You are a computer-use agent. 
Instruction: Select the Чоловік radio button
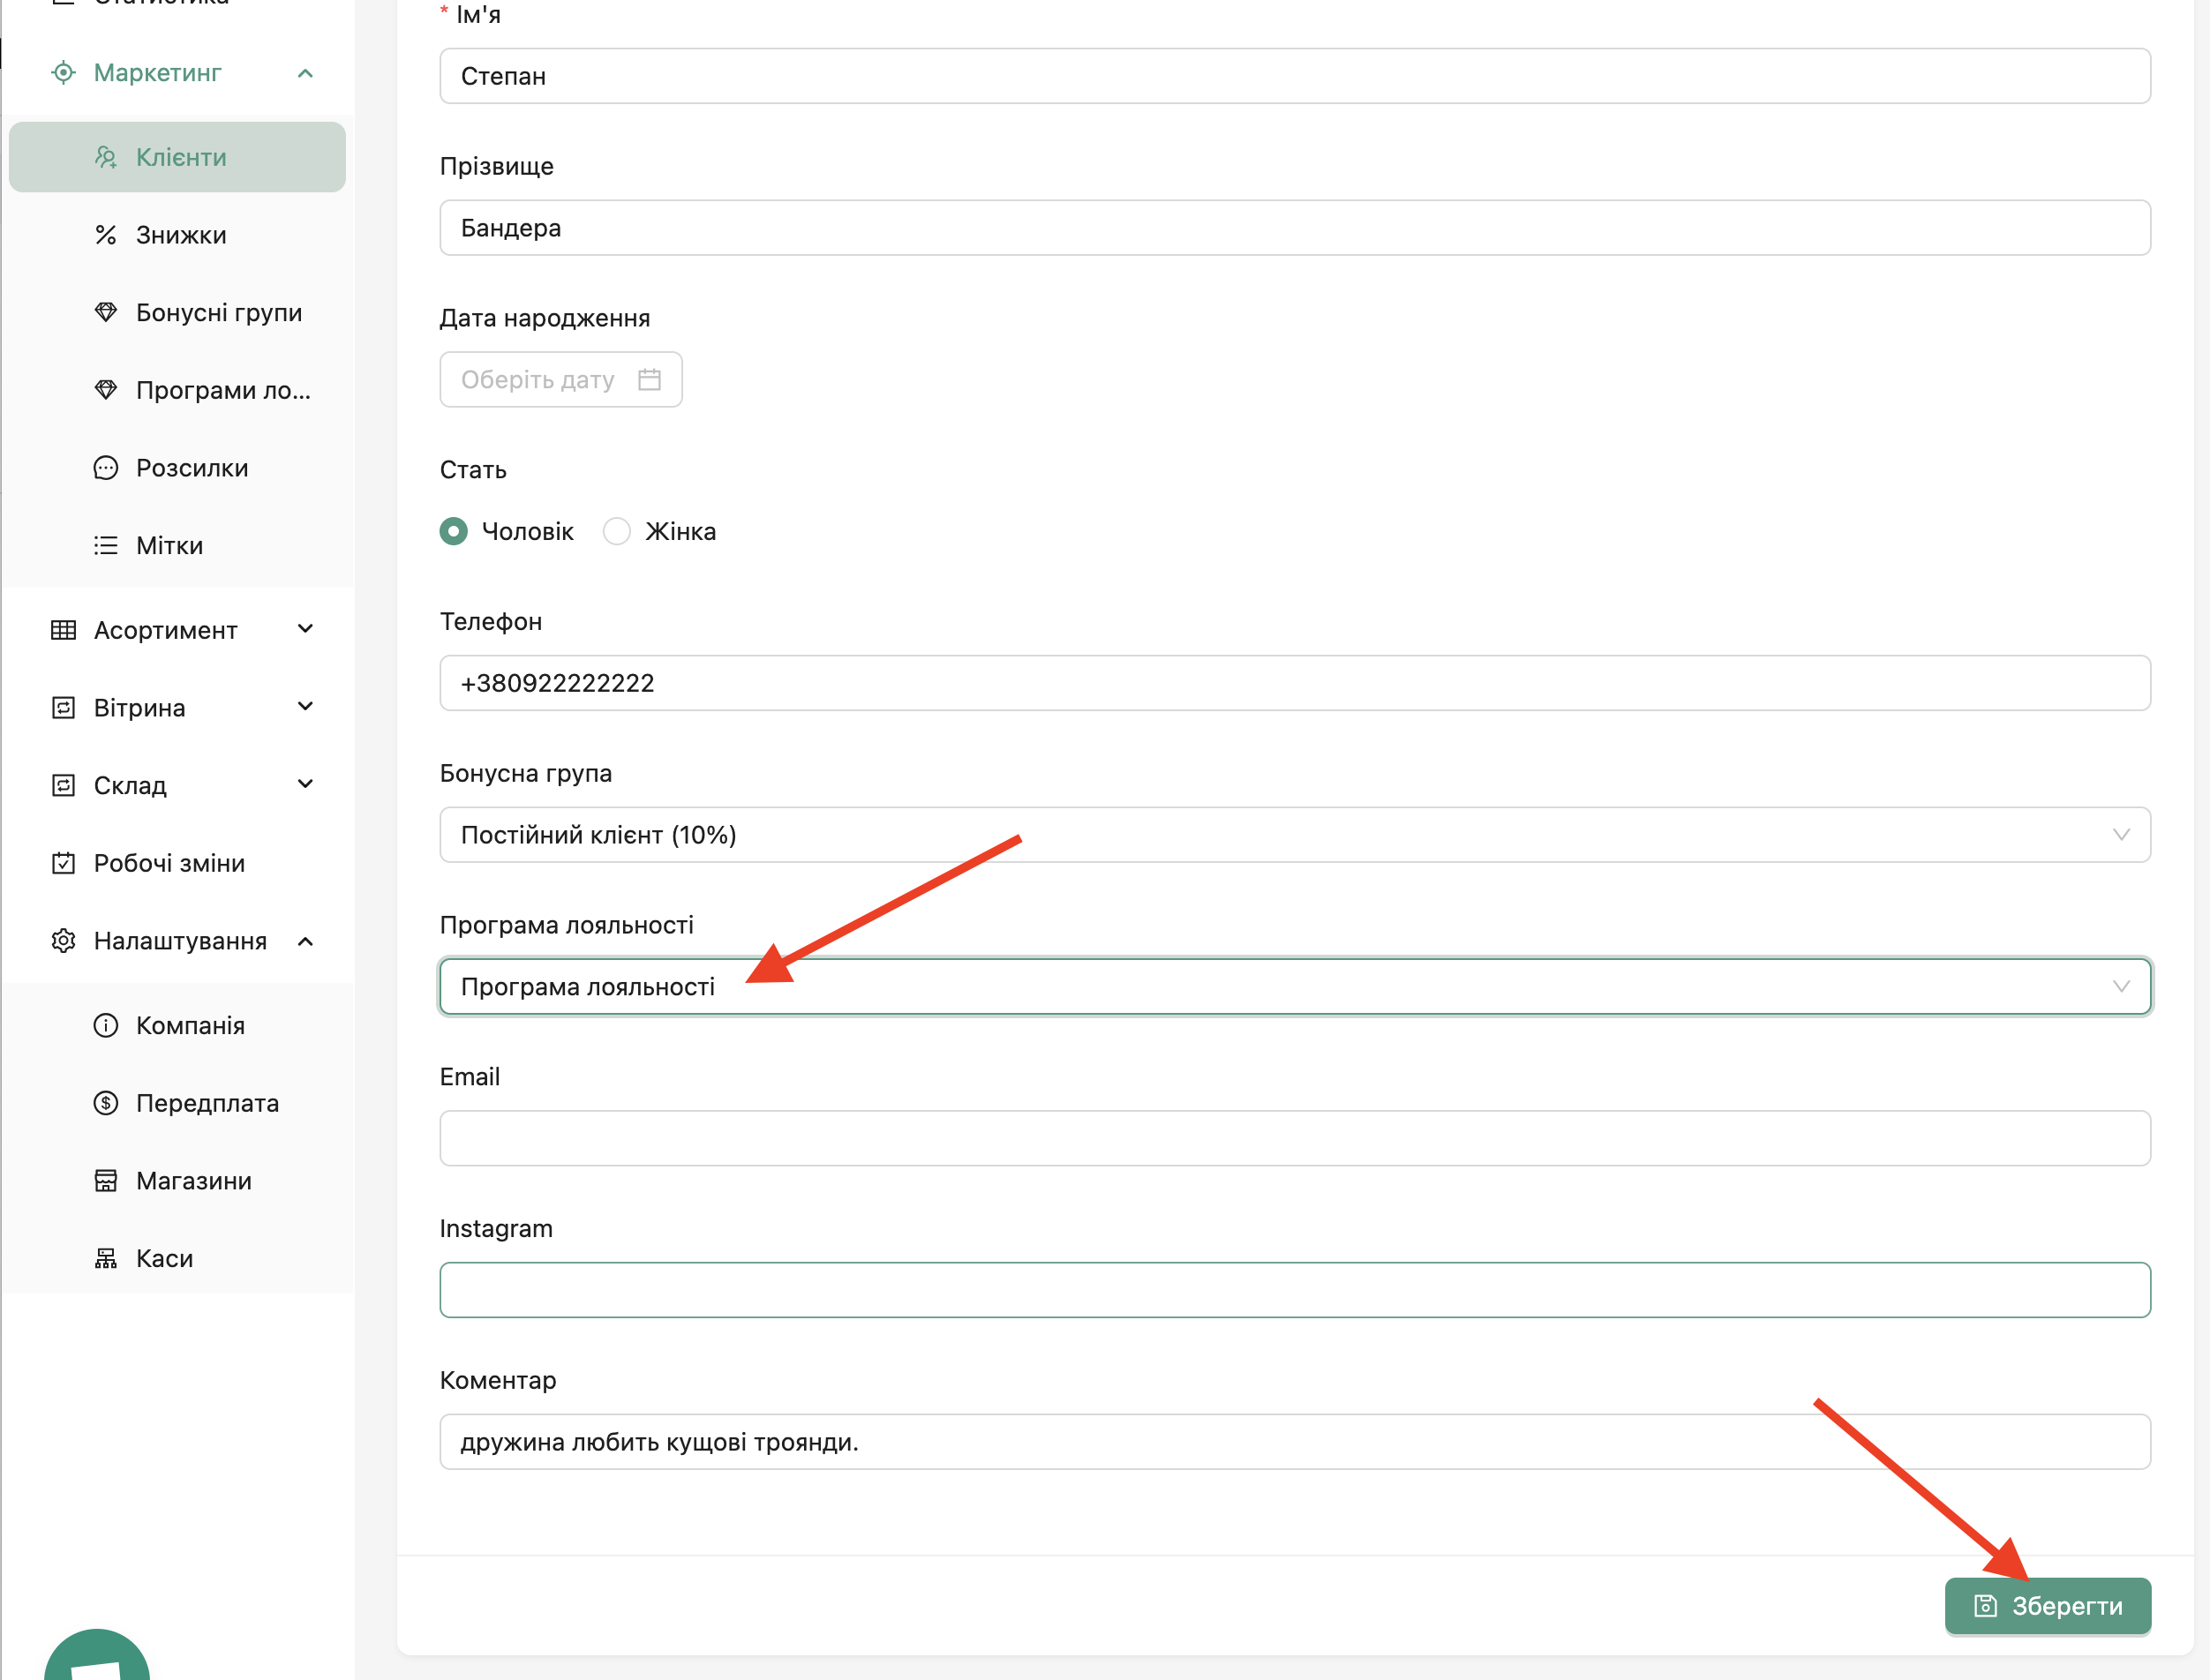pyautogui.click(x=454, y=531)
